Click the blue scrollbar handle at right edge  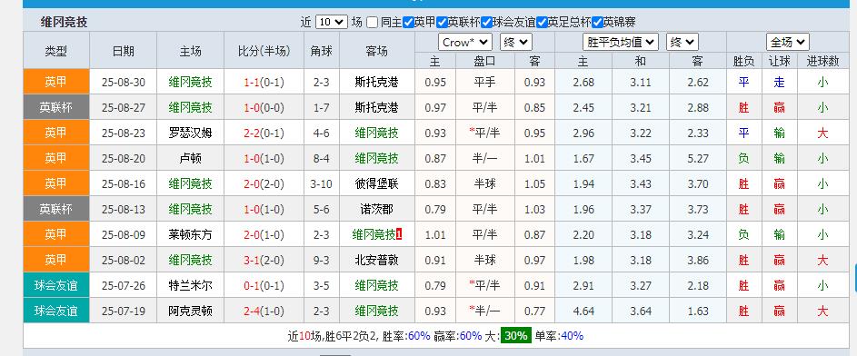point(855,279)
